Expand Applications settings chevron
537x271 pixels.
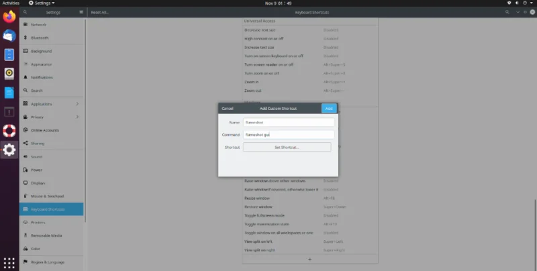tap(77, 104)
